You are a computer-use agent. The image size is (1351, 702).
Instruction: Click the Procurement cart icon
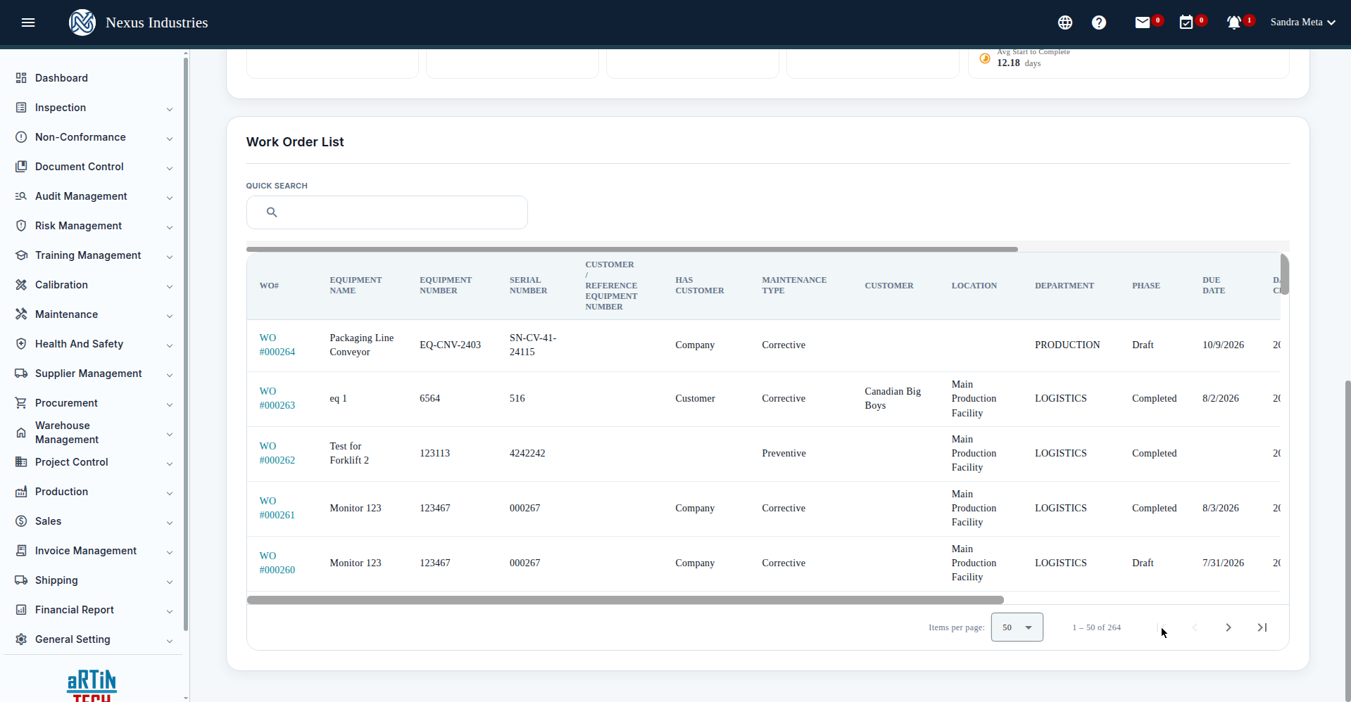pos(21,403)
